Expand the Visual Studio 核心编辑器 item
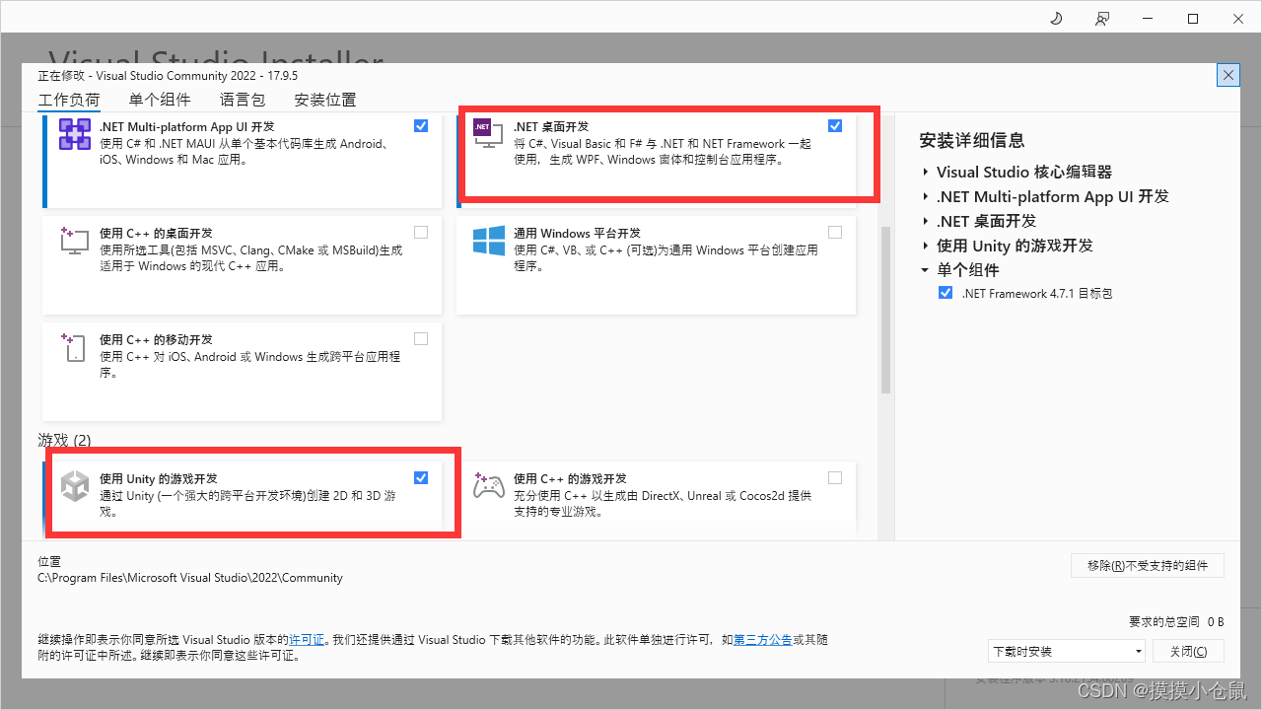This screenshot has height=710, width=1262. click(x=925, y=172)
